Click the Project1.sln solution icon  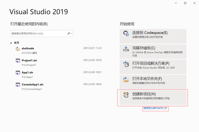18,61
